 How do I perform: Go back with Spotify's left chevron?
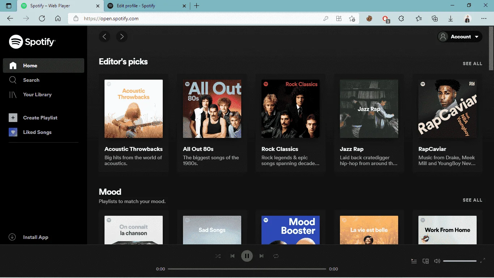point(105,37)
